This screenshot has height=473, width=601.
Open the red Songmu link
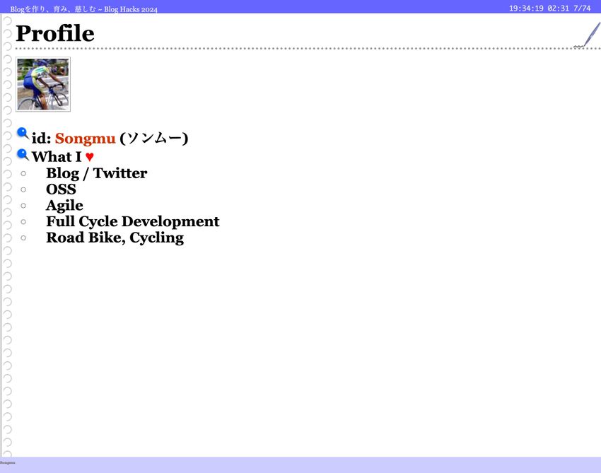tap(85, 139)
